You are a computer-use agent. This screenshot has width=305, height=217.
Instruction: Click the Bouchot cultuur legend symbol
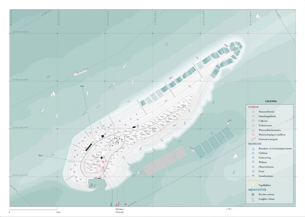[x=253, y=194]
